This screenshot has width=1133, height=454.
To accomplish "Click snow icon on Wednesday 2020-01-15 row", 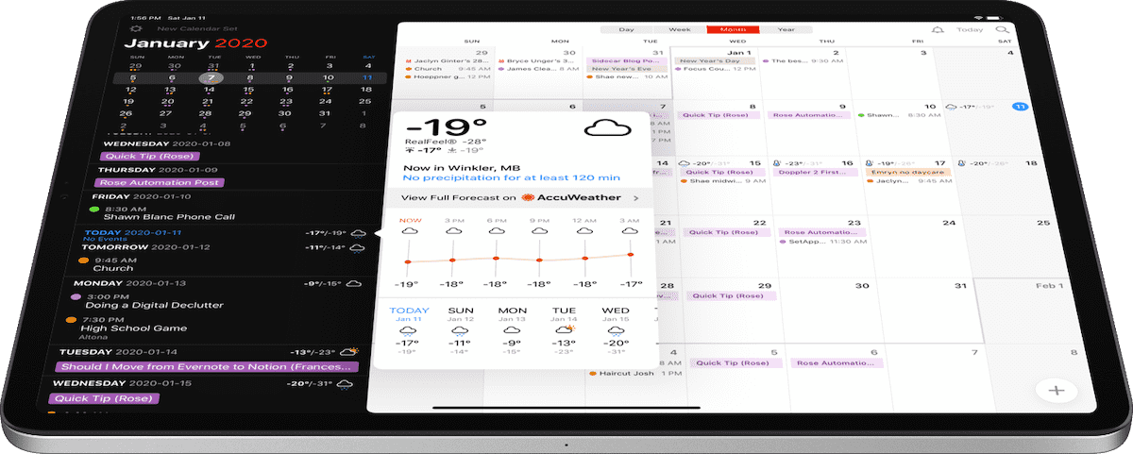I will point(346,385).
